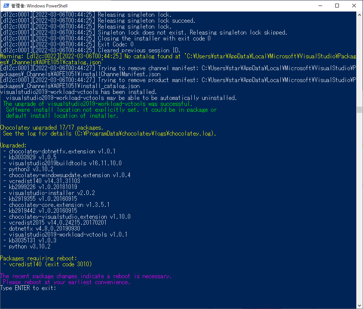Viewport: 363px width, 309px height.
Task: Click 'vcredist2015 v14.0.24215.20170201' entry
Action: pos(57,222)
